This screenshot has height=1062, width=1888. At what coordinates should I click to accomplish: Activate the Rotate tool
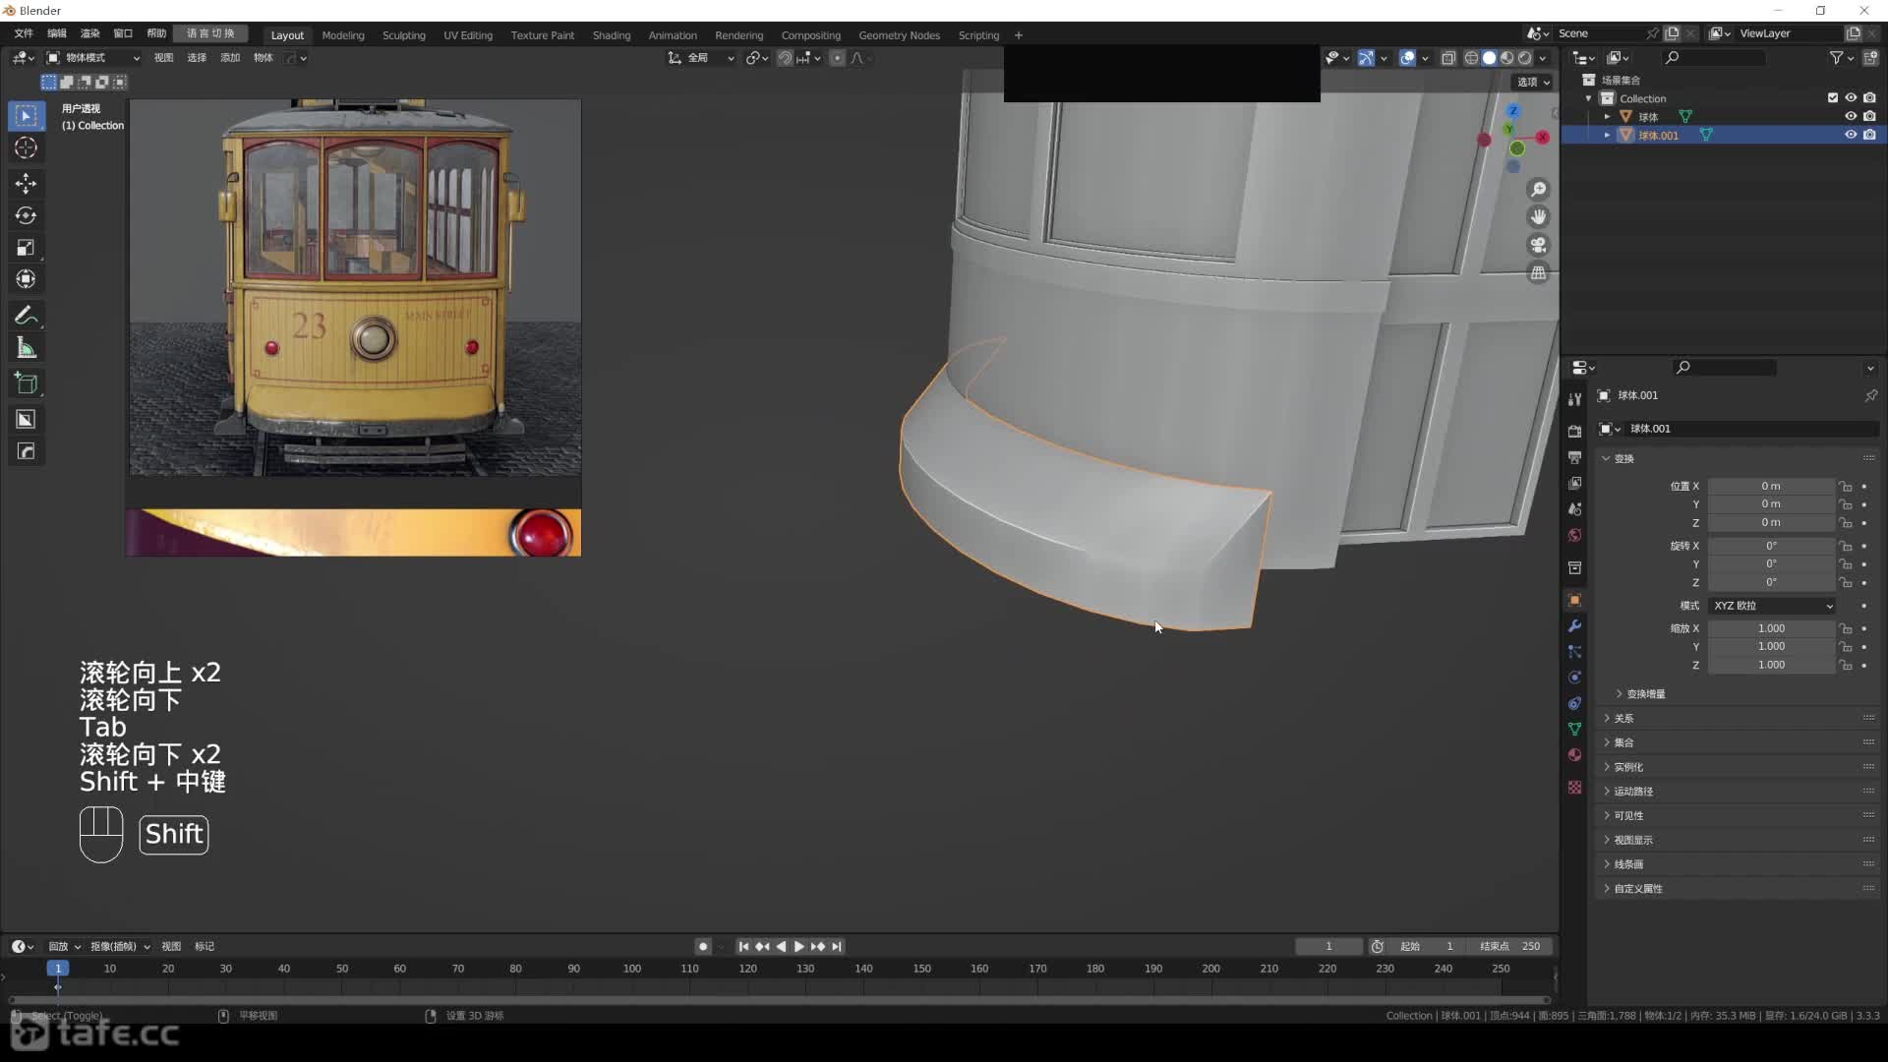click(27, 215)
